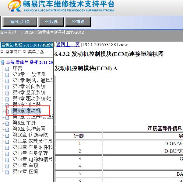The height and width of the screenshot is (182, 183).
Task: Click the page icon beside 第14章 电源和信号
Action: (7, 160)
